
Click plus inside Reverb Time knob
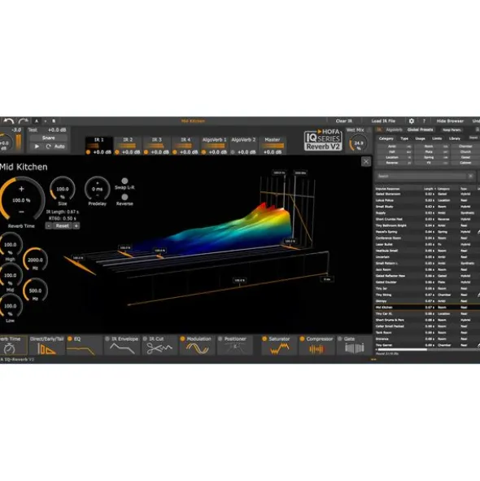[x=21, y=189]
